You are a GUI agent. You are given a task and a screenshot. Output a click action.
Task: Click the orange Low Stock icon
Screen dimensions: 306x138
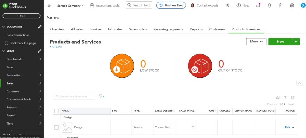[x=122, y=66]
